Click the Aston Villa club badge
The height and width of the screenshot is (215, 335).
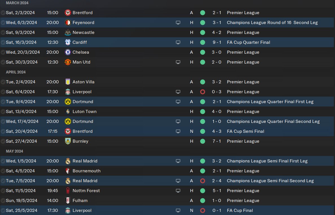tap(67, 82)
